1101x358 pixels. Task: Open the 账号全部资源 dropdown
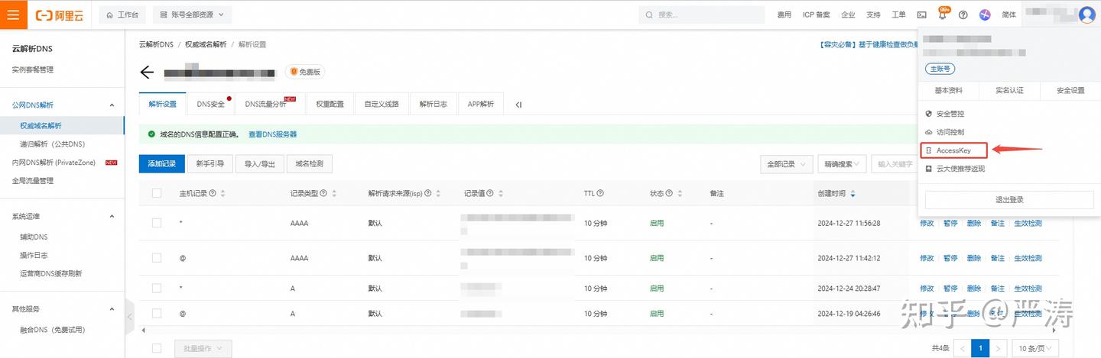(x=192, y=15)
